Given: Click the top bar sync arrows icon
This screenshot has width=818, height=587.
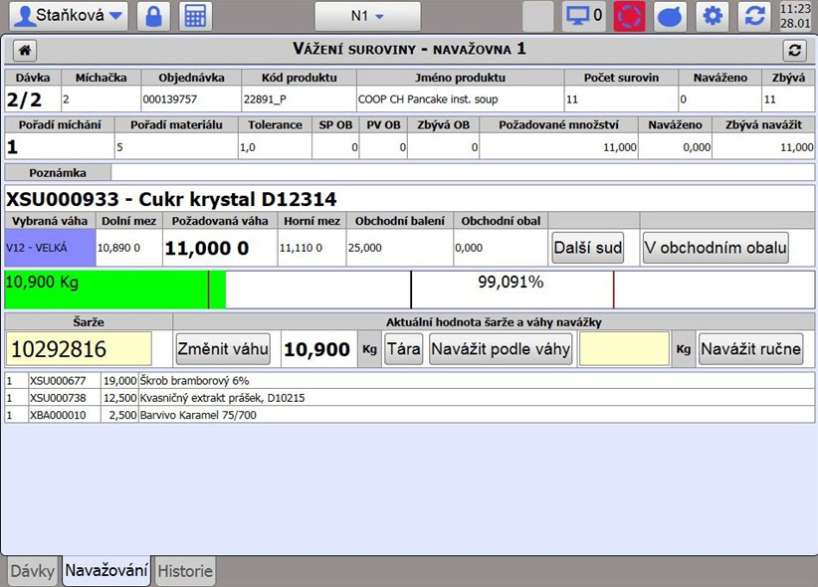Looking at the screenshot, I should coord(754,16).
